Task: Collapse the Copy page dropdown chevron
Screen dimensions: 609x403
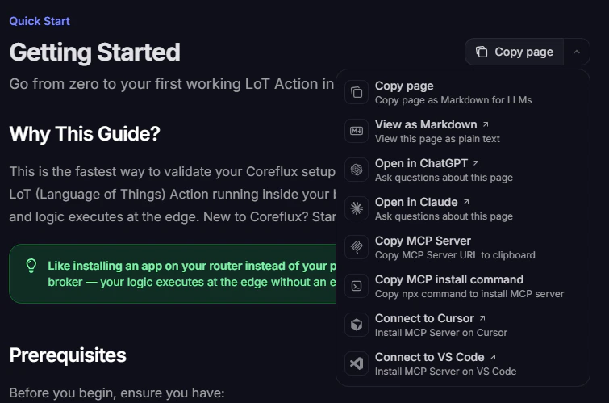Action: point(577,52)
